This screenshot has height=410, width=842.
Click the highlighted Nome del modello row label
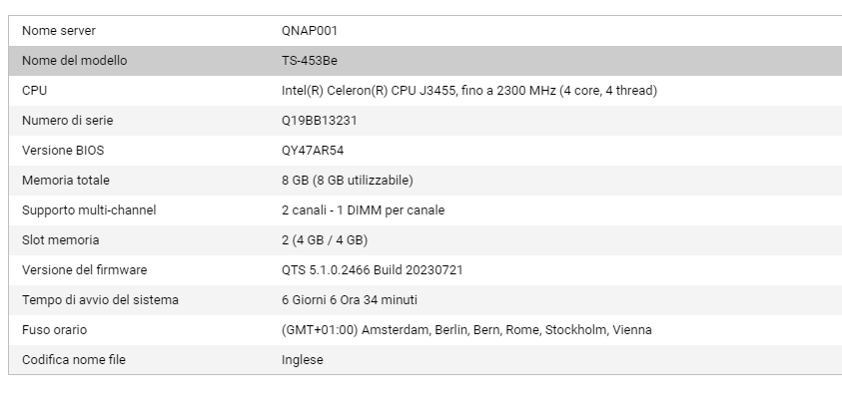pyautogui.click(x=74, y=61)
